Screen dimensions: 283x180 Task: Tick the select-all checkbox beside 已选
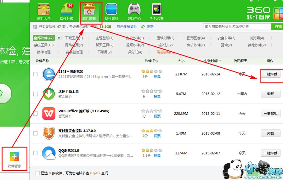click(x=37, y=173)
